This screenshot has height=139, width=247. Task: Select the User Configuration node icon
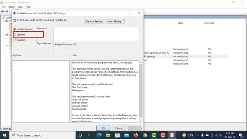[x=7, y=35]
